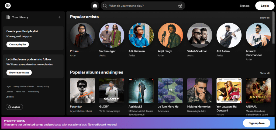Click the main content vertical scrollbar
The width and height of the screenshot is (276, 130).
[x=273, y=28]
